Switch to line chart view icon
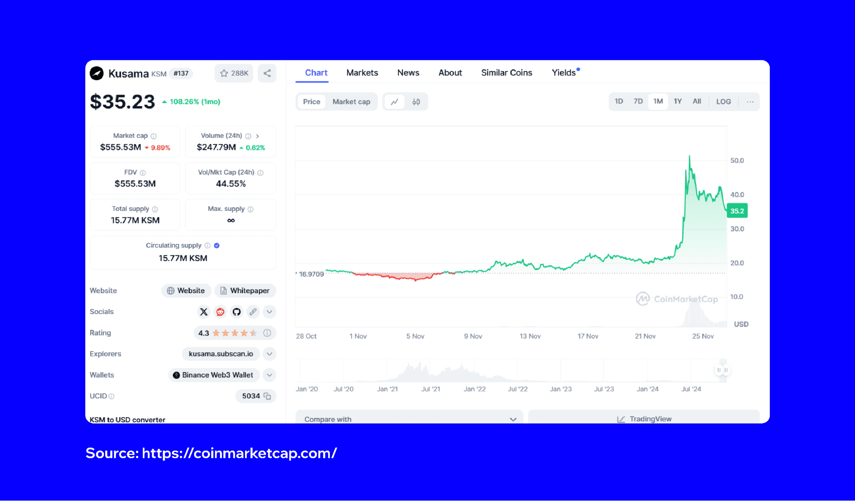 tap(395, 102)
